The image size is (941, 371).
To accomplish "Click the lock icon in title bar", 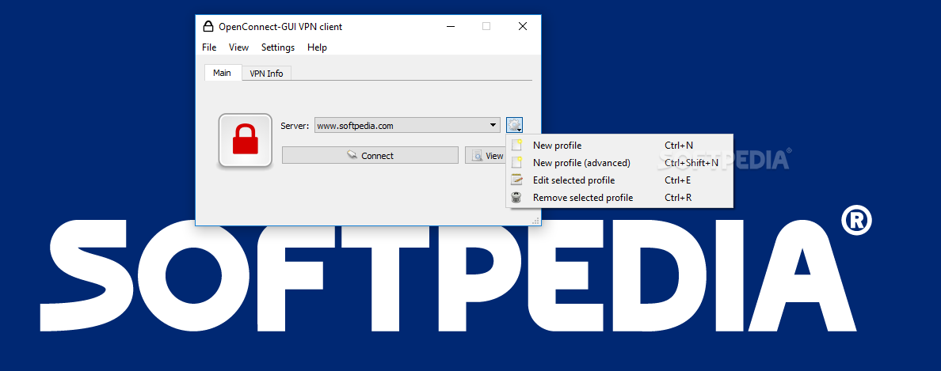I will [208, 26].
